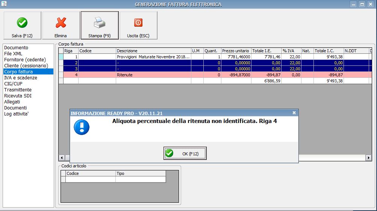Click the Codici articolo Codice column header
377x211 pixels.
point(91,173)
